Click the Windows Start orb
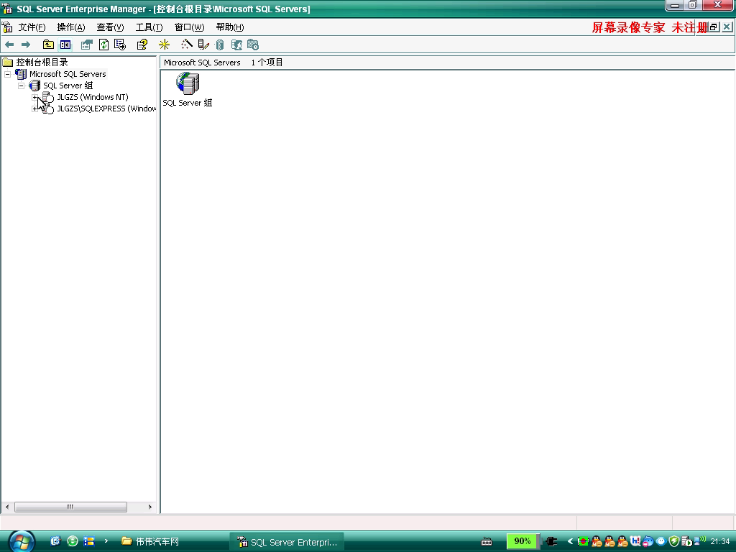The height and width of the screenshot is (552, 736). click(22, 542)
